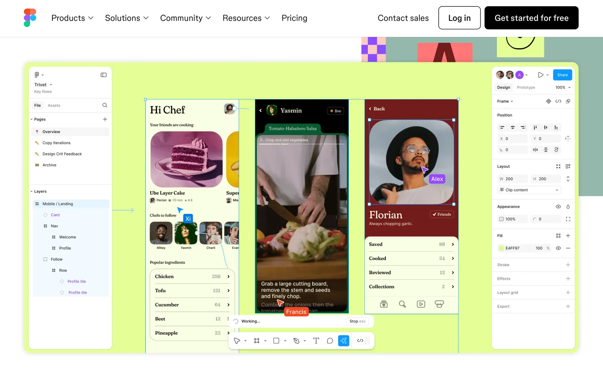The width and height of the screenshot is (603, 372).
Task: Select the Text tool
Action: tap(316, 341)
